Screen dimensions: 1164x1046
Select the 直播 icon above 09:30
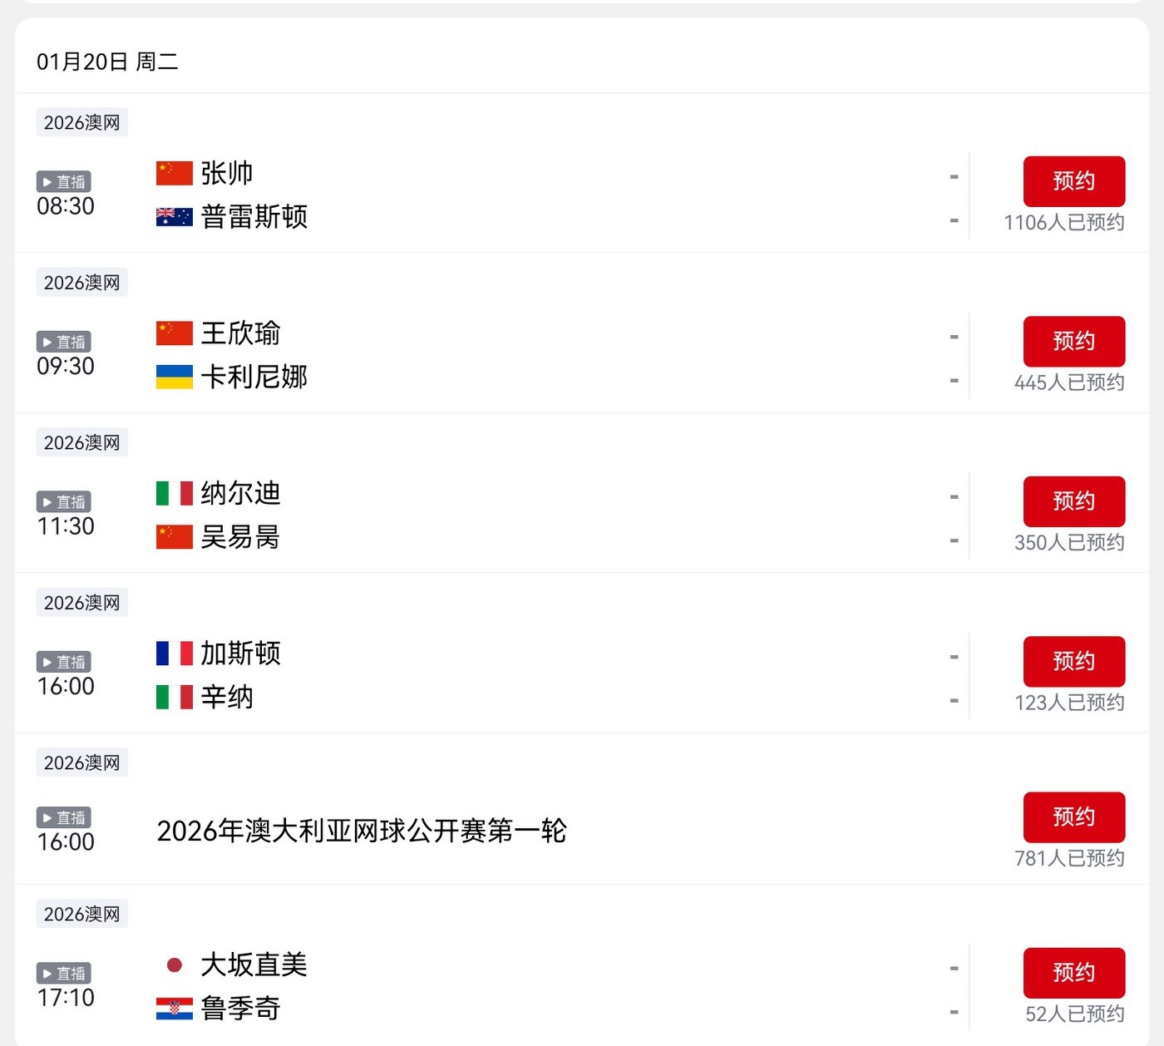point(64,342)
